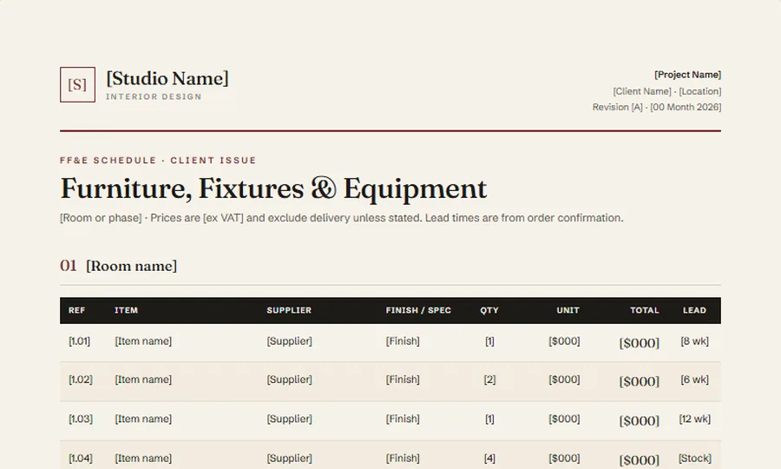Click unit price in row 1.04
Screen dimensions: 781x469
(564, 459)
